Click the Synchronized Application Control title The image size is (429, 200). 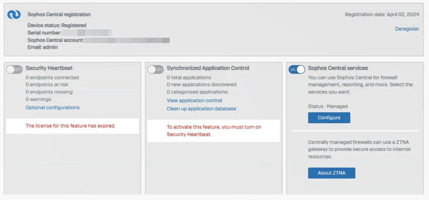[x=208, y=68]
